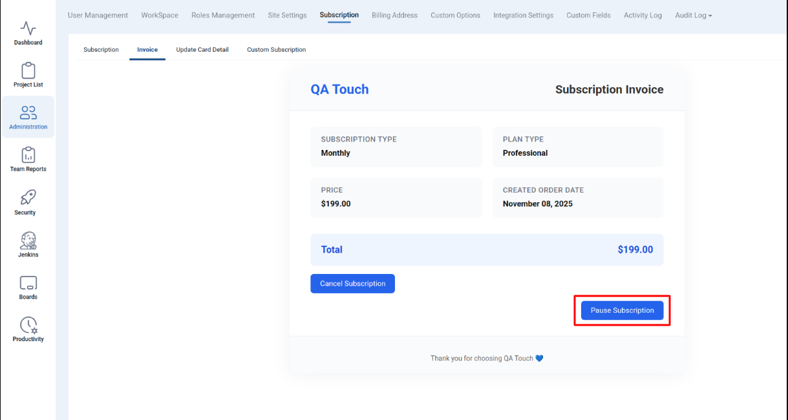Go to User Management tab

tap(98, 15)
